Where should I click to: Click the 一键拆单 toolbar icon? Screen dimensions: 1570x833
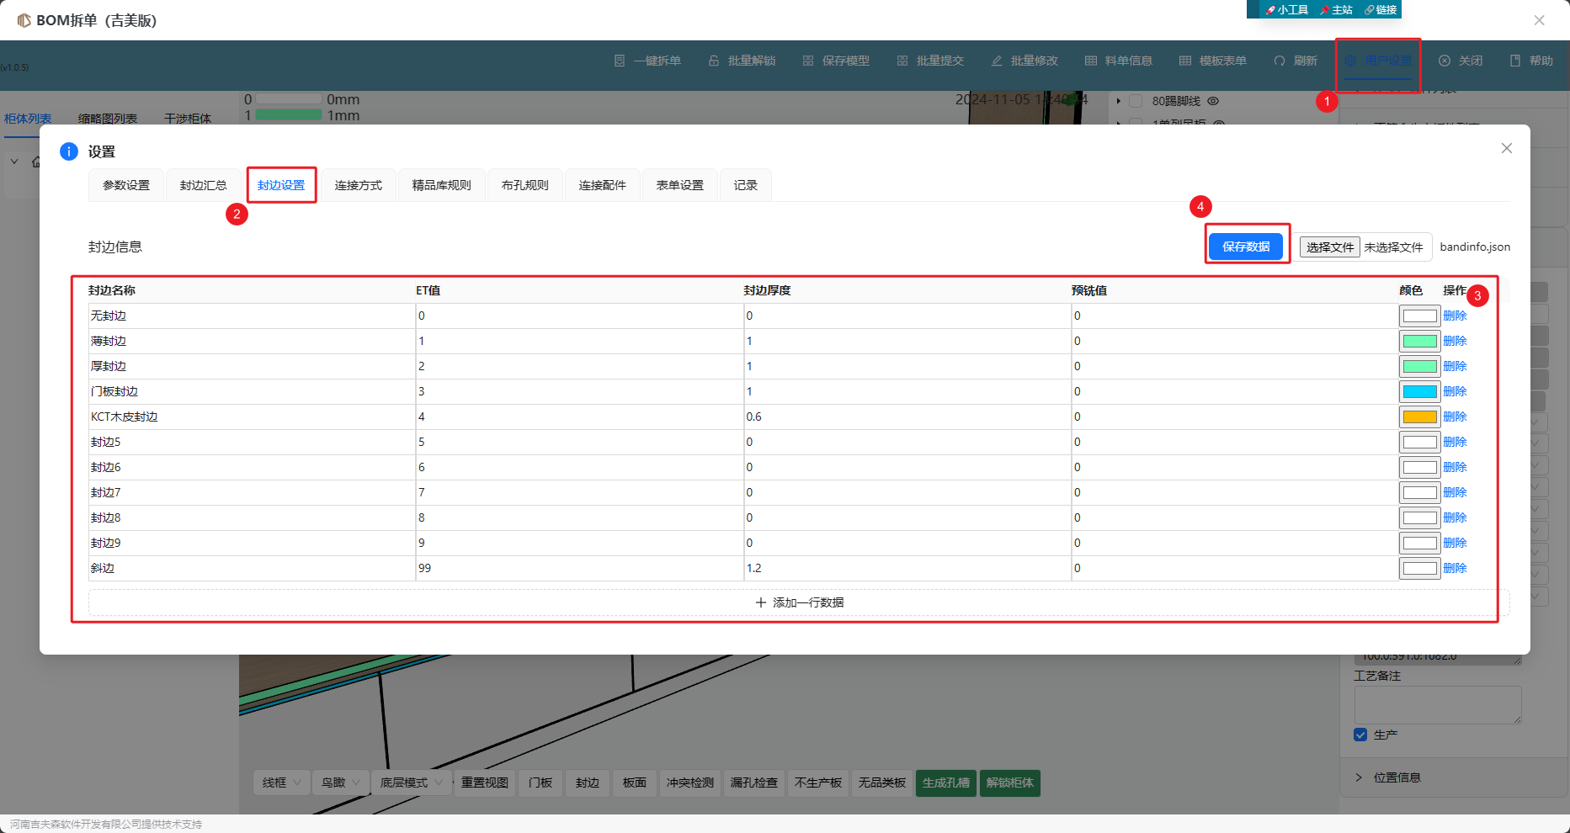click(x=620, y=61)
